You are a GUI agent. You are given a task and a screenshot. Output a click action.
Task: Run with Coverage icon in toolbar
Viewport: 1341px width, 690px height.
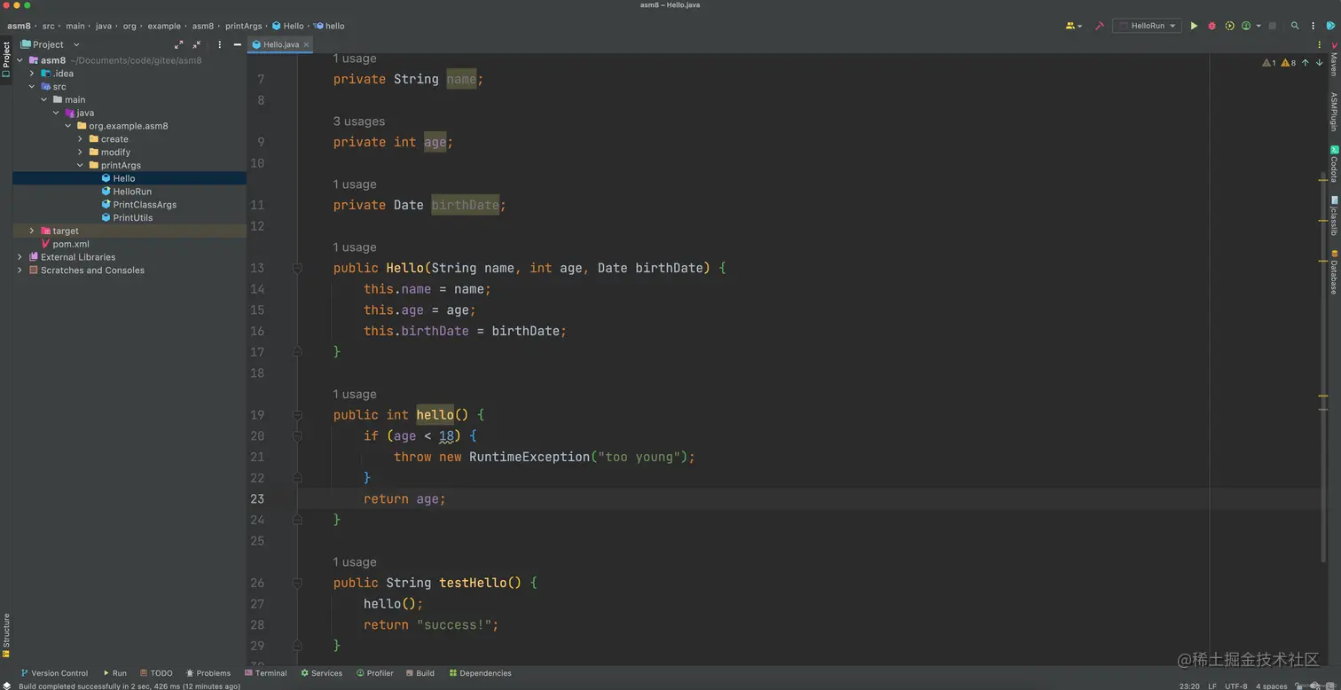tap(1229, 26)
